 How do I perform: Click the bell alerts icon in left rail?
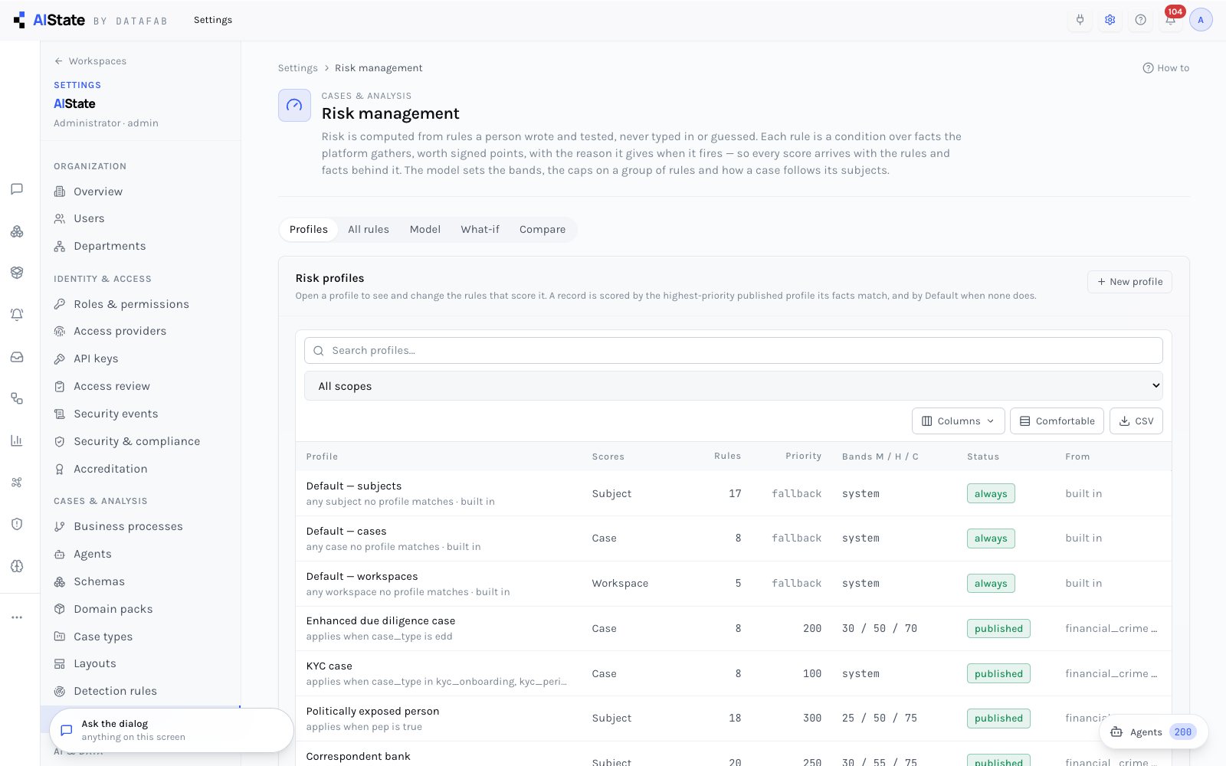coord(17,314)
